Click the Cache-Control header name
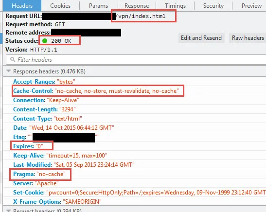Viewport: 266px width, 212px height. (33, 91)
